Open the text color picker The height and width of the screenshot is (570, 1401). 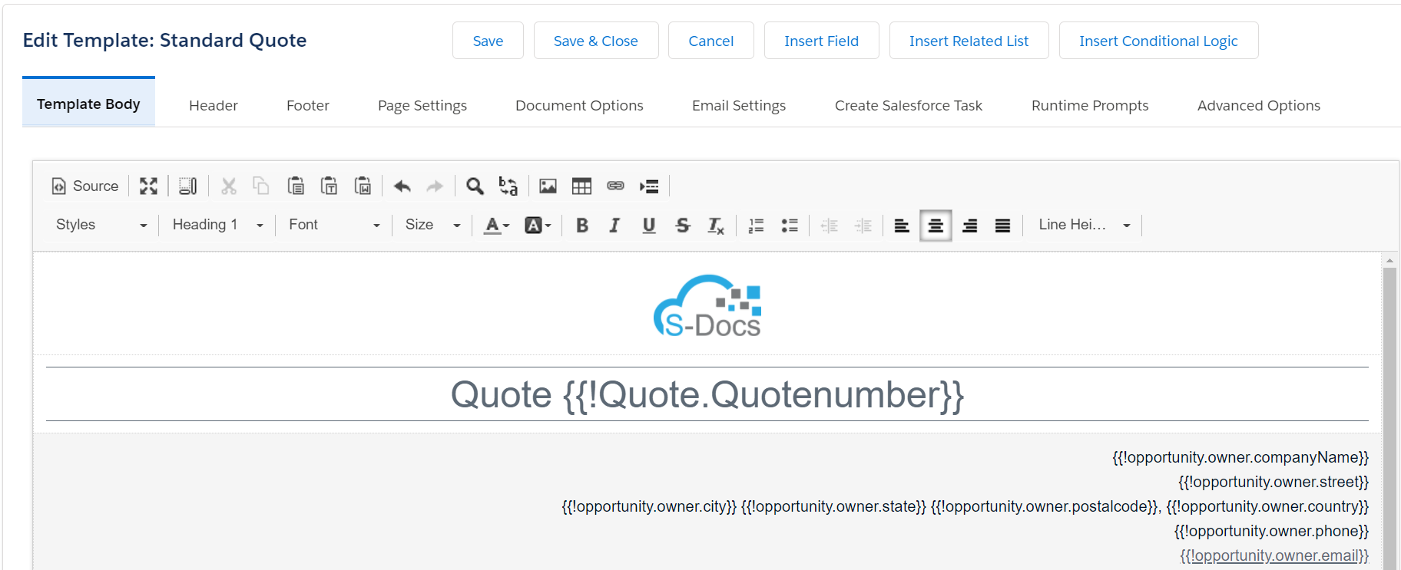tap(496, 226)
